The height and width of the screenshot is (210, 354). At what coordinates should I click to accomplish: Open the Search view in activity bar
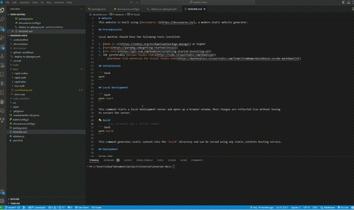coord(2,19)
